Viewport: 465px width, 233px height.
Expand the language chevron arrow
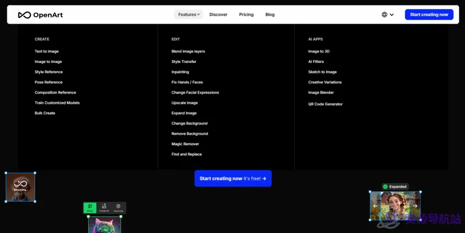(392, 15)
